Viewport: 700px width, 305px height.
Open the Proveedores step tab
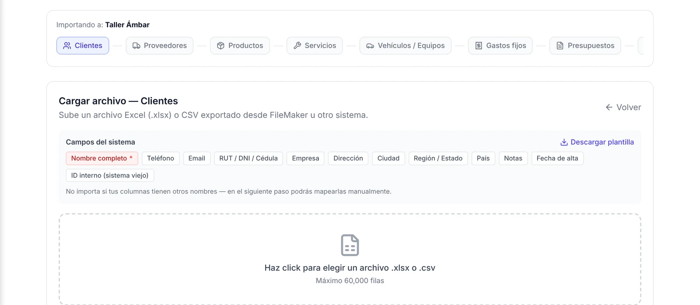160,45
